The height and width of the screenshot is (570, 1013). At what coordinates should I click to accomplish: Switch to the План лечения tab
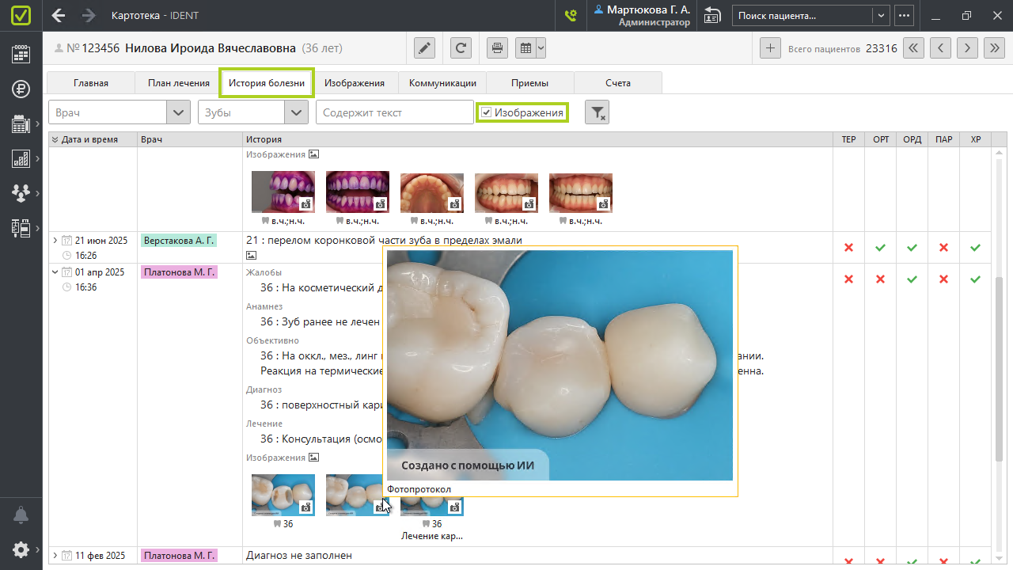179,83
